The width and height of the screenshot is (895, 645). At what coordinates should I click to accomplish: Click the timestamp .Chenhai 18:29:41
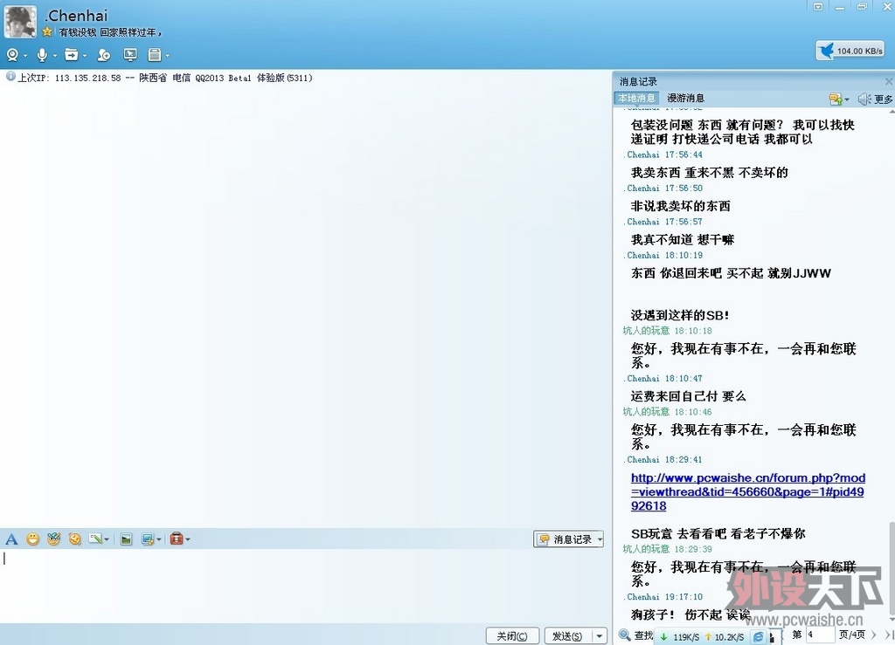(x=664, y=459)
